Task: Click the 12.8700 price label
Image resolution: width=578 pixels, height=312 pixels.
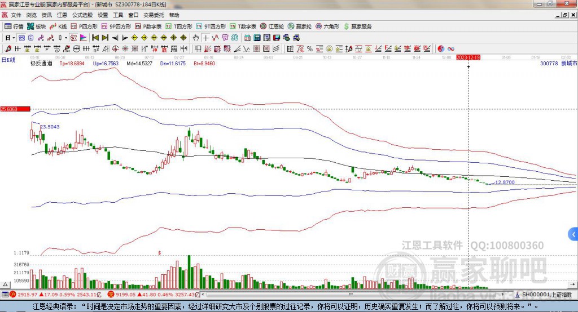Action: [x=505, y=182]
